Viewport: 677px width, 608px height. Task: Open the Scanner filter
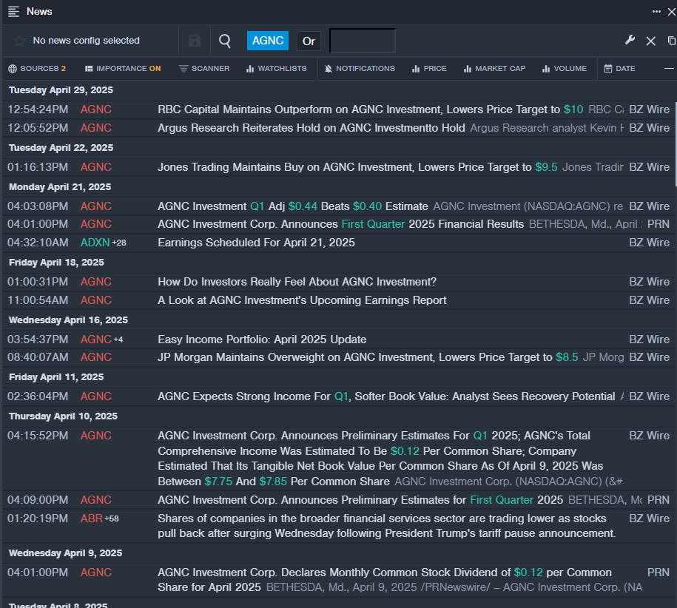tap(204, 69)
